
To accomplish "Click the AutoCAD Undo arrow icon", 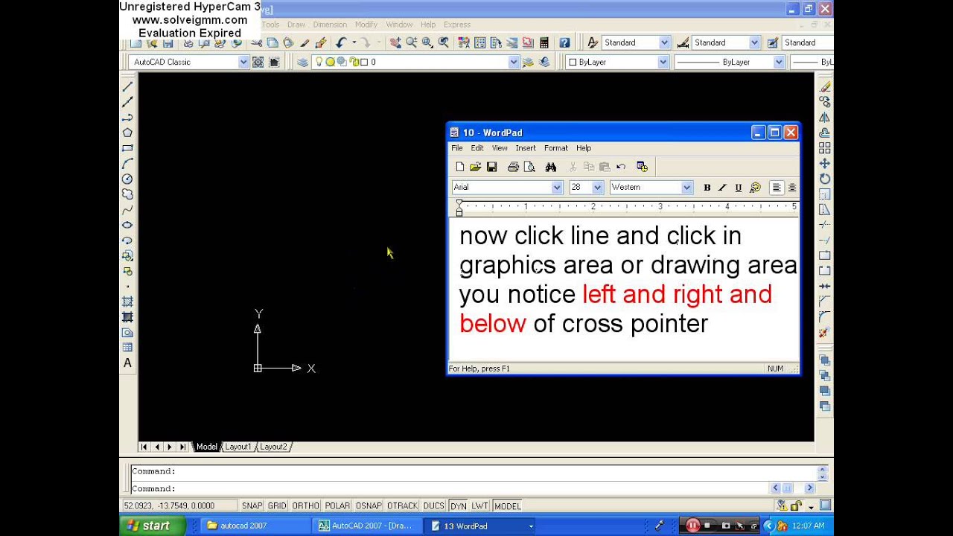I will [341, 42].
